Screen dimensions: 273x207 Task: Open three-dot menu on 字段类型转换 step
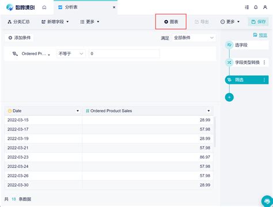point(264,62)
